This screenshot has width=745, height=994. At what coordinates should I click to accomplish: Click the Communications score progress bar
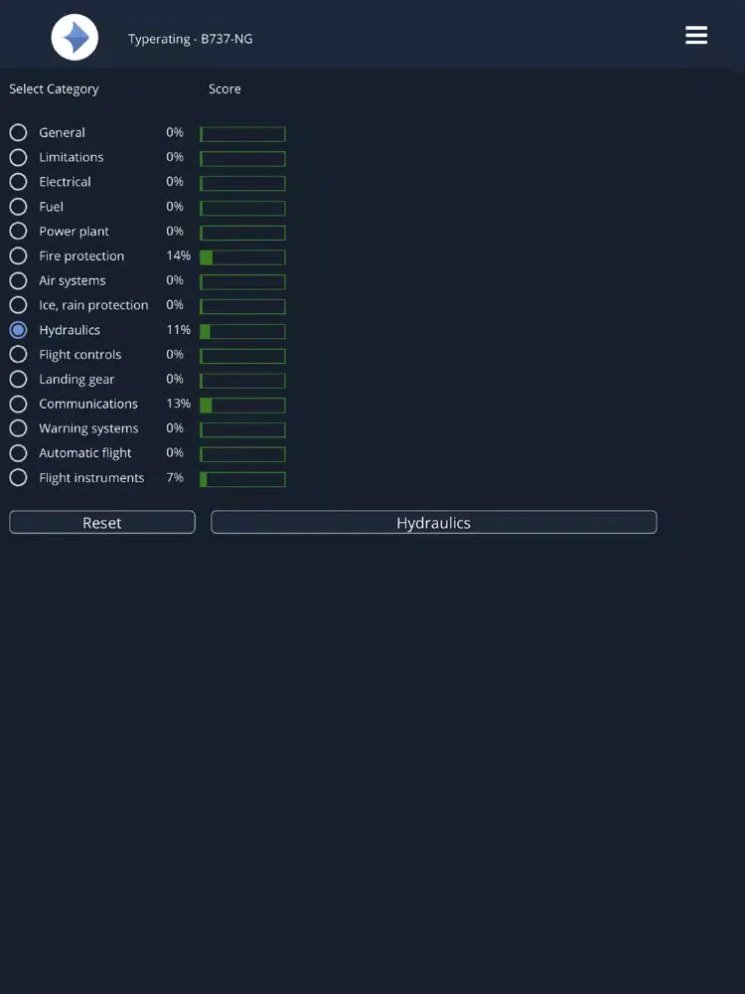click(x=242, y=406)
